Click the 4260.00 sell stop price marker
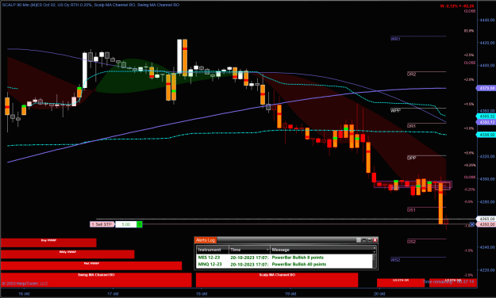The image size is (496, 298). click(x=486, y=224)
